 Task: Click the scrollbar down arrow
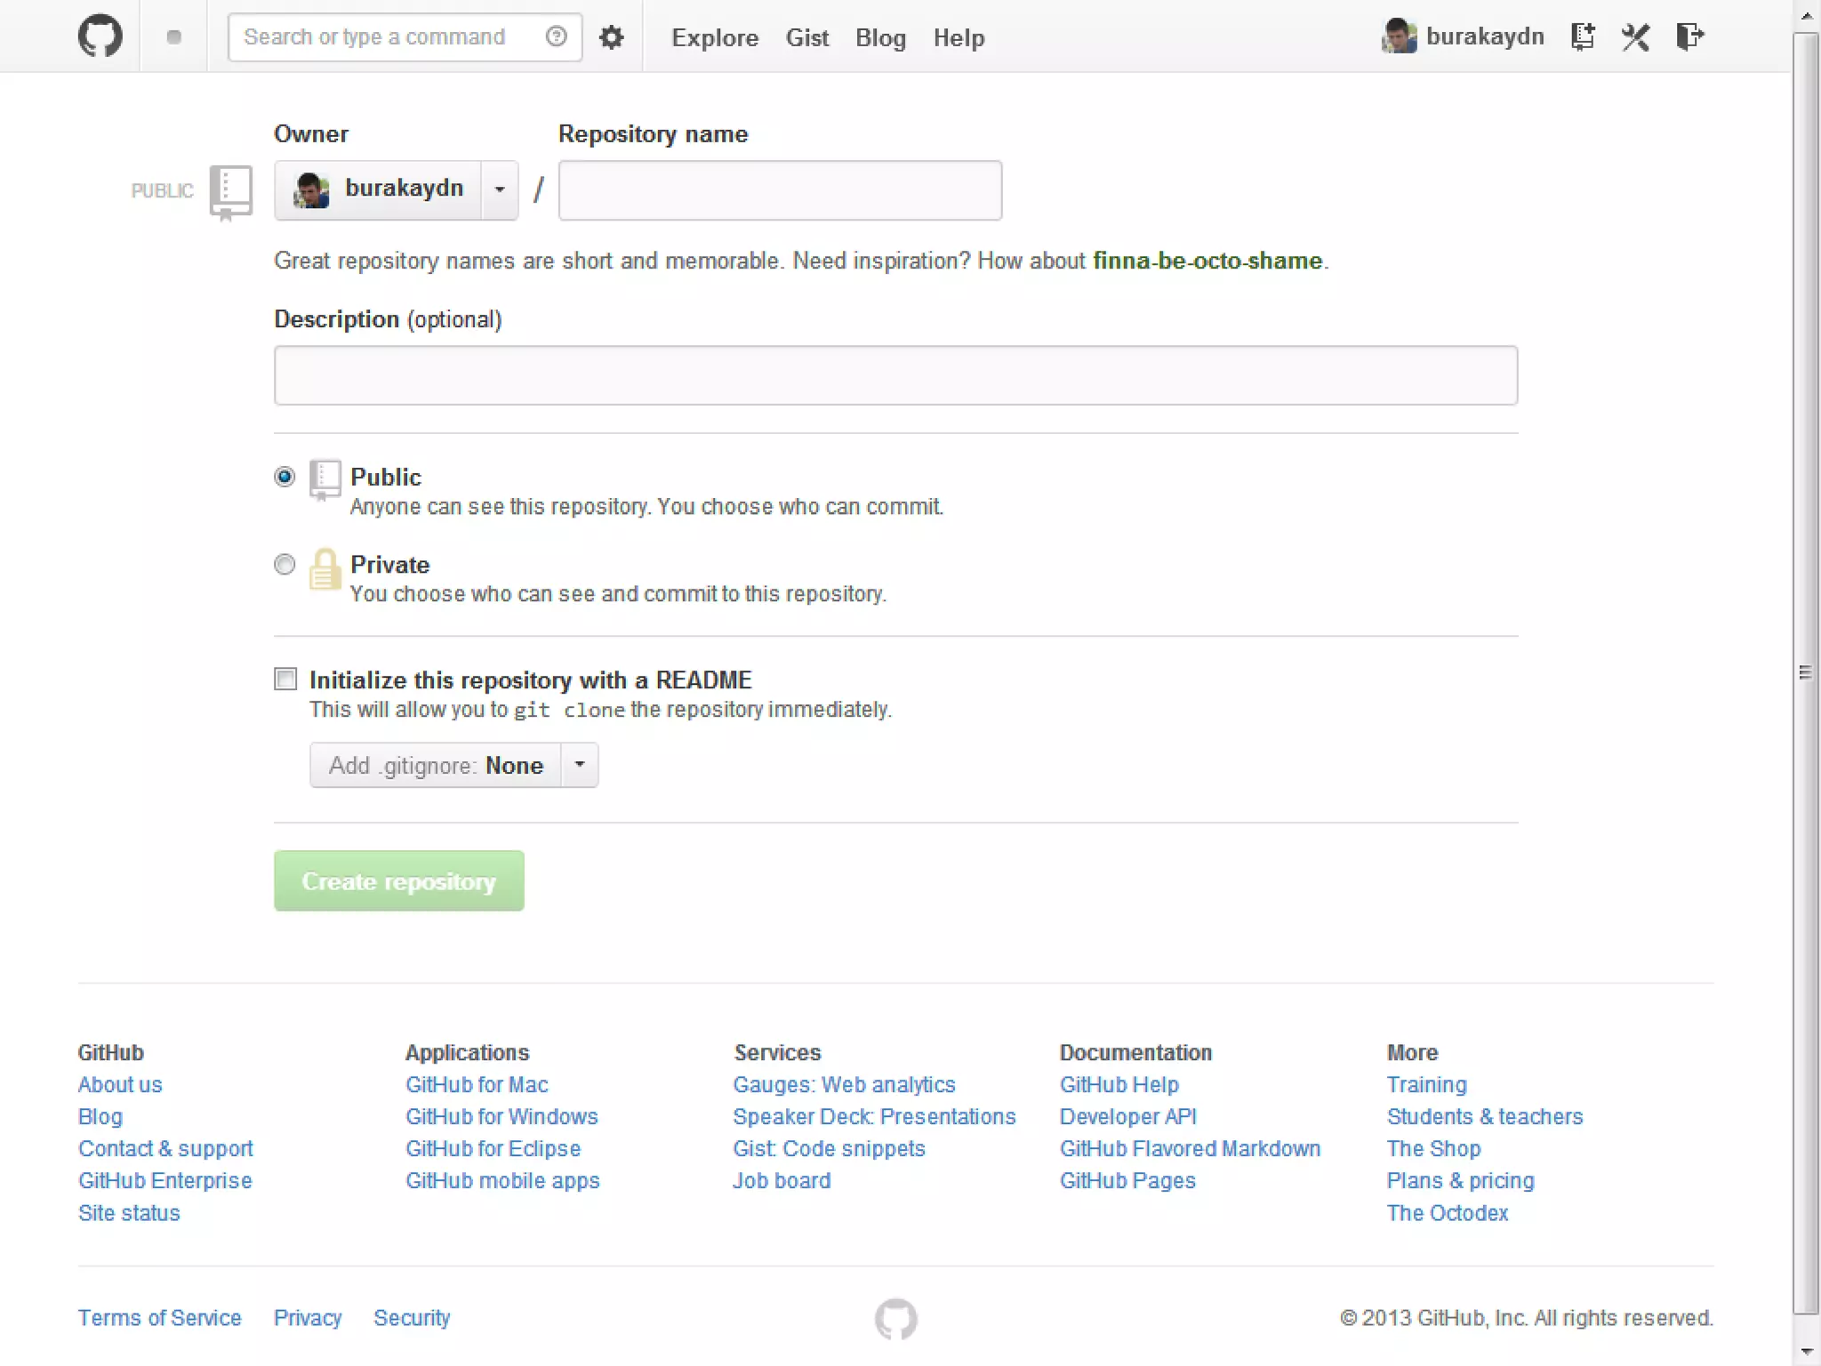1805,1351
